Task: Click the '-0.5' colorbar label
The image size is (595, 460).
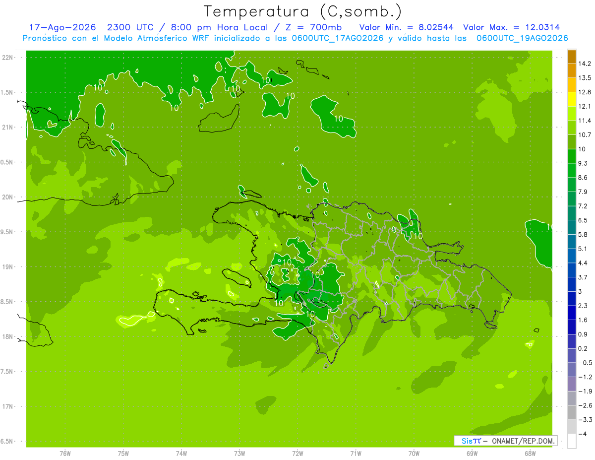Action: pyautogui.click(x=585, y=363)
